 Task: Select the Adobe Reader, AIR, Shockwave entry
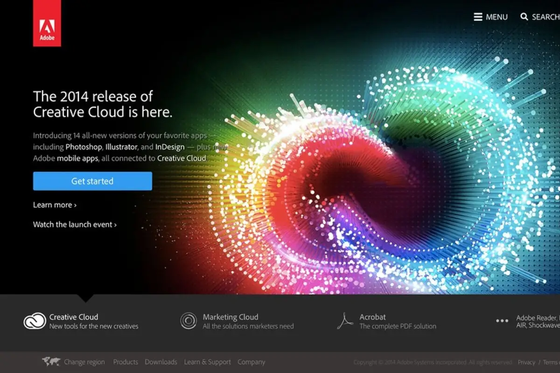coord(537,321)
